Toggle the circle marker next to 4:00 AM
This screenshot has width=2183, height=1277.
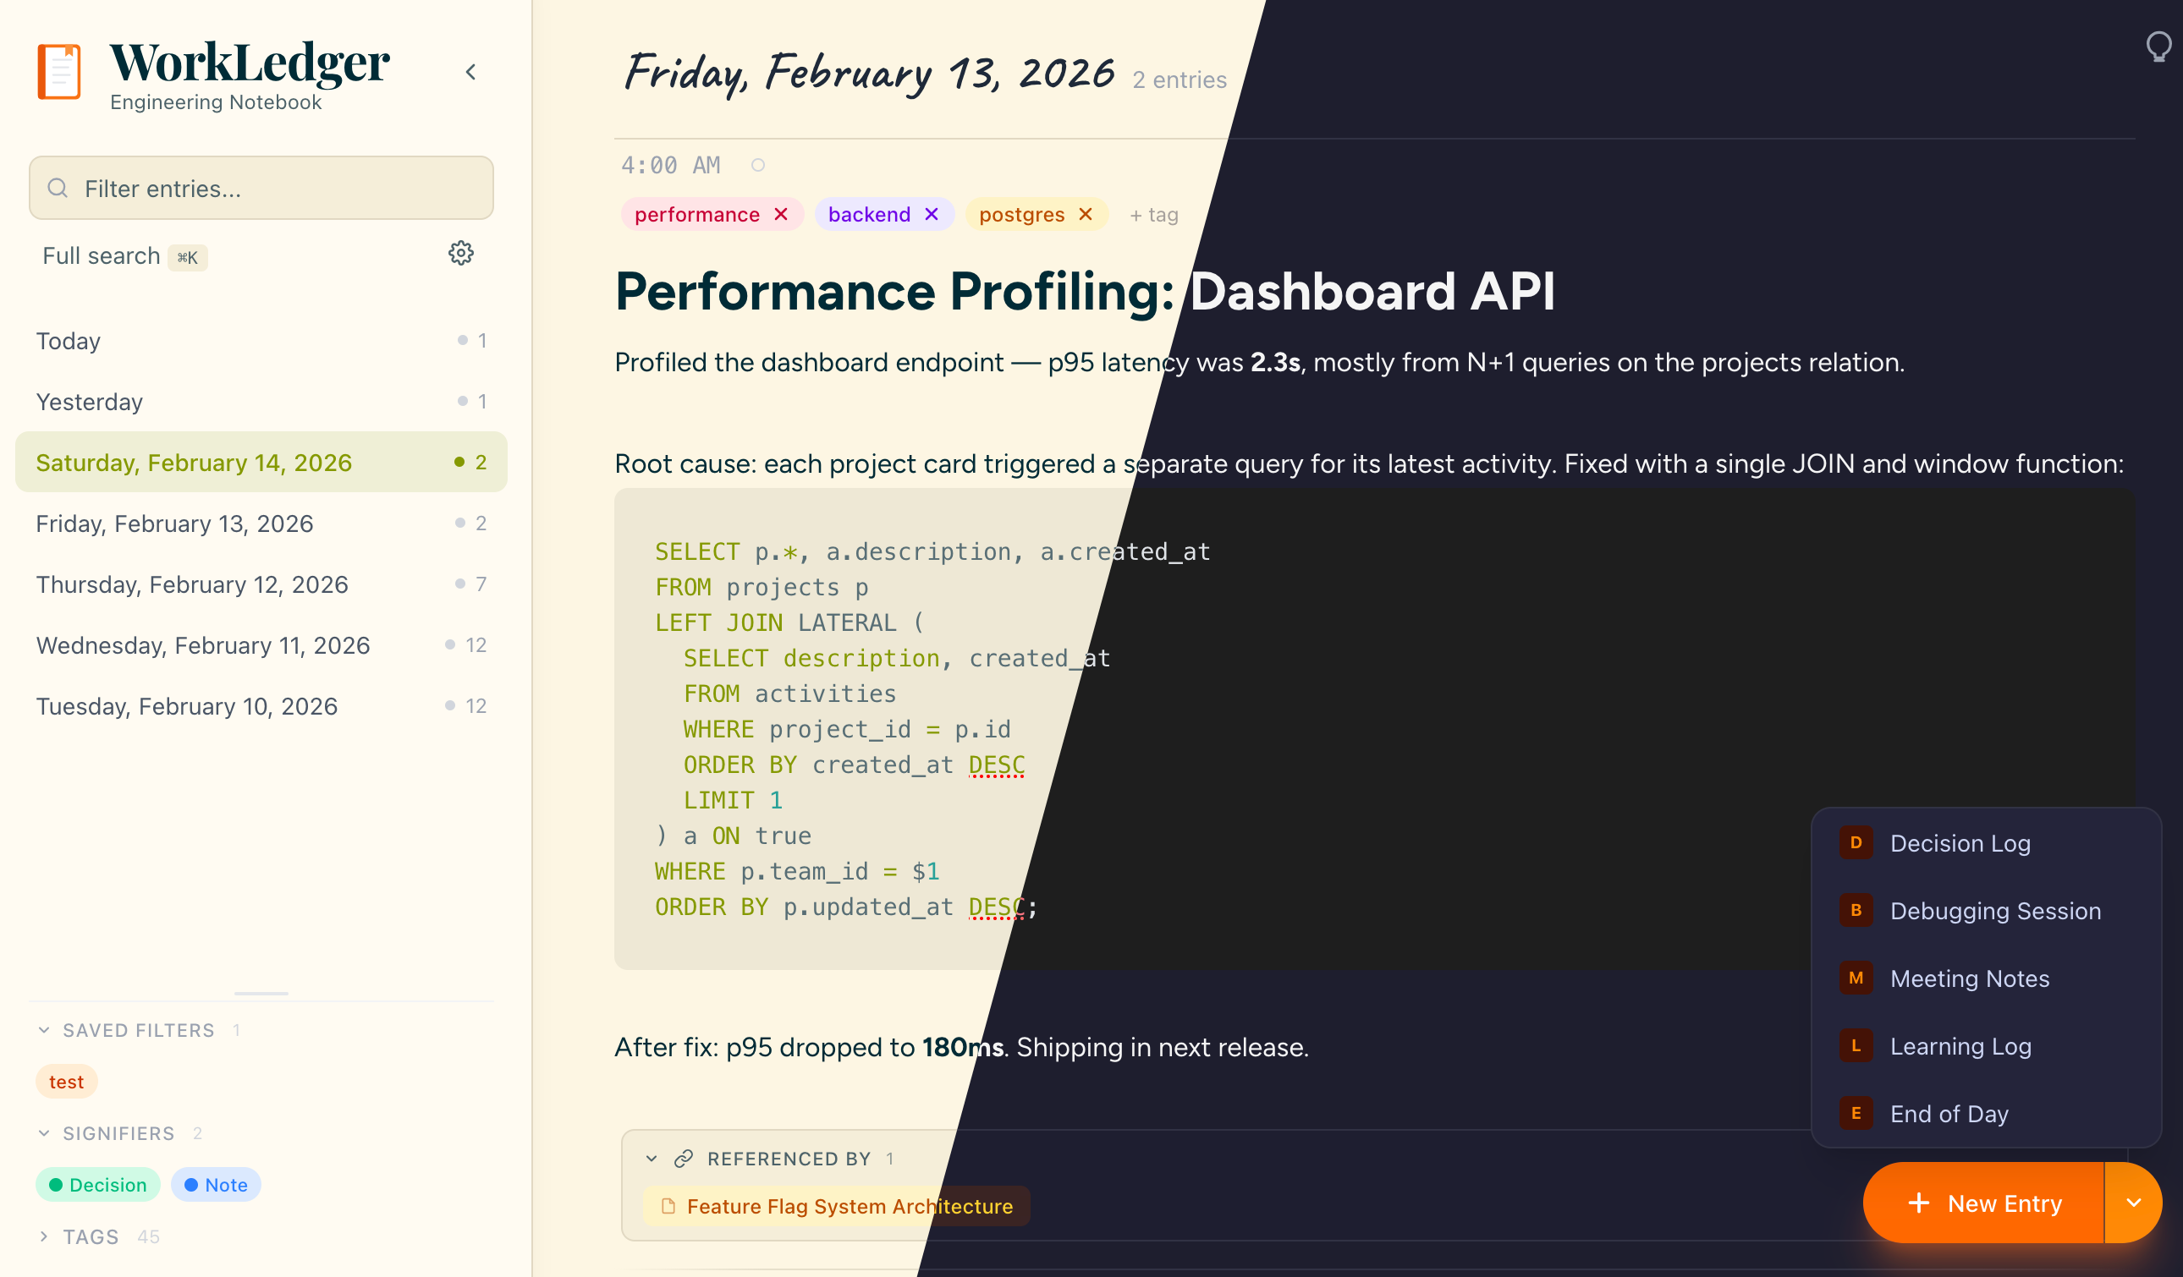point(758,165)
